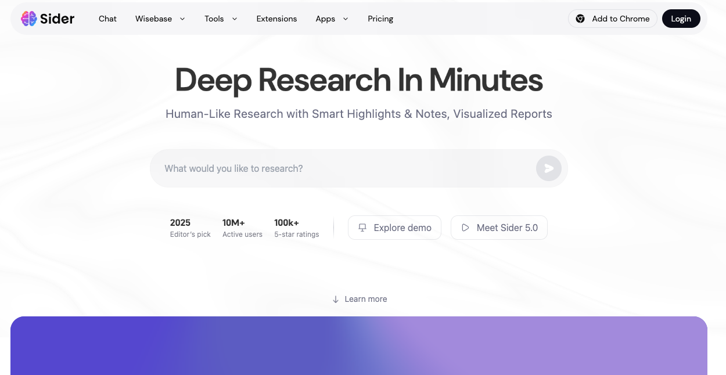This screenshot has width=726, height=375.
Task: Click the '100k+ 5-star ratings' stat
Action: 296,228
